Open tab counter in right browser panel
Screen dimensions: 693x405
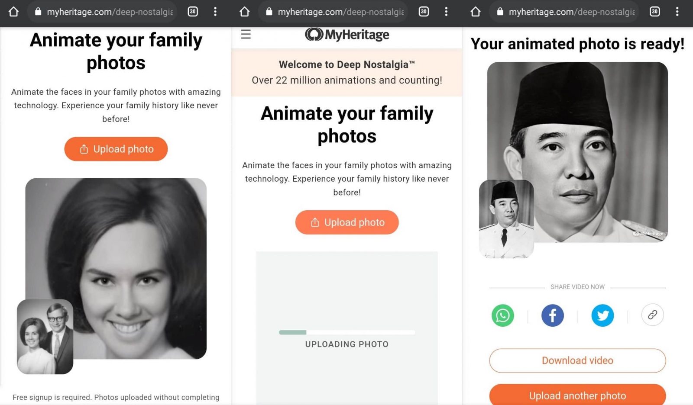(654, 12)
